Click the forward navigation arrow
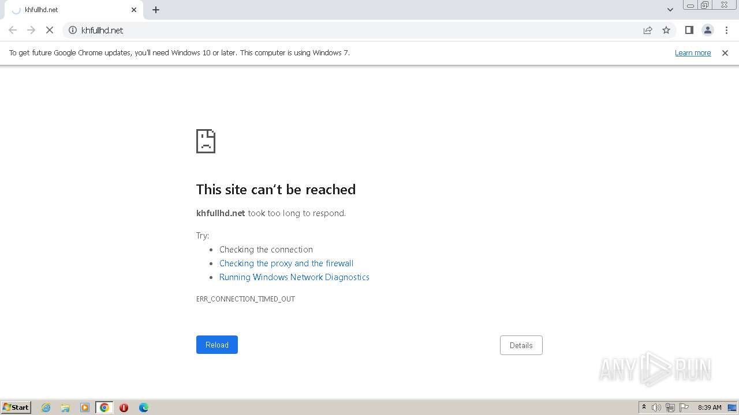Screen dimensions: 739x415 [31, 30]
